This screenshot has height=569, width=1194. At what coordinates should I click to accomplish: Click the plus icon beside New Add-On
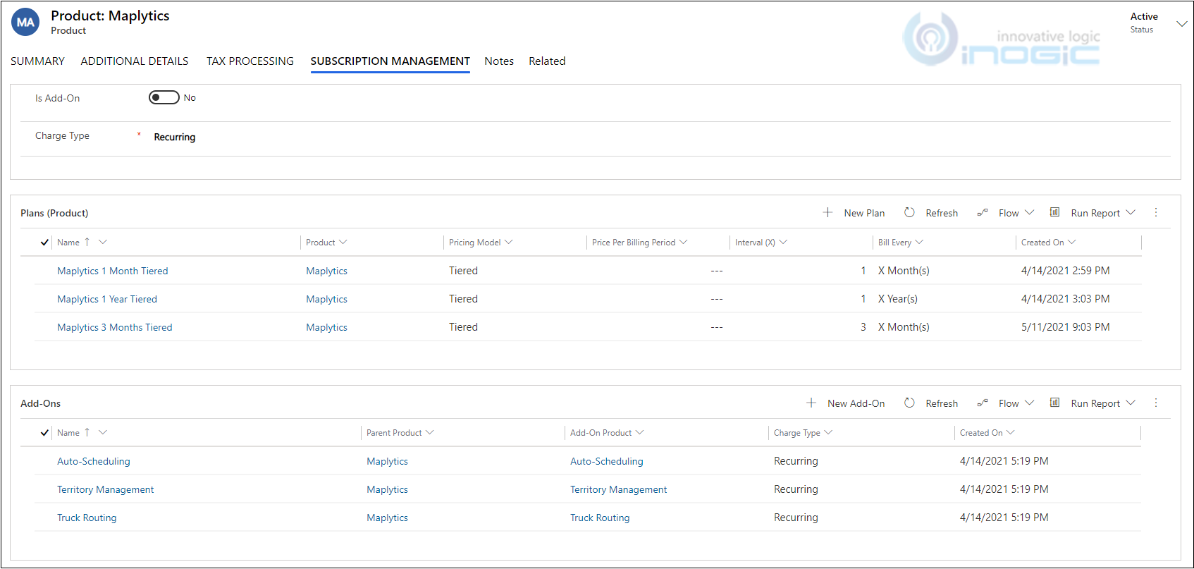[x=811, y=403]
